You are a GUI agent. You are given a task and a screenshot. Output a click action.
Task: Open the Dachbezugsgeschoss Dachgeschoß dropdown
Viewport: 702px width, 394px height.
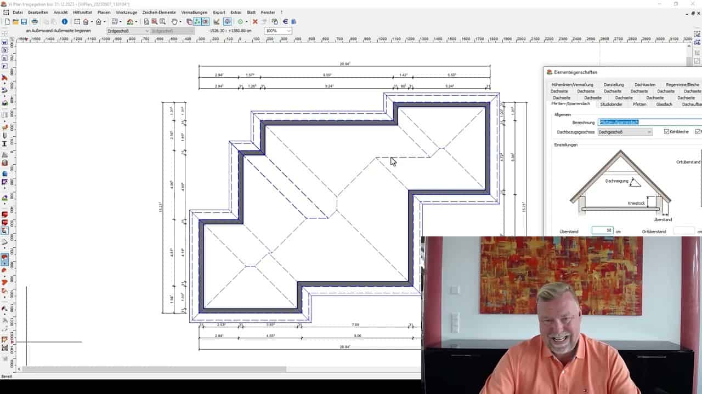[625, 132]
